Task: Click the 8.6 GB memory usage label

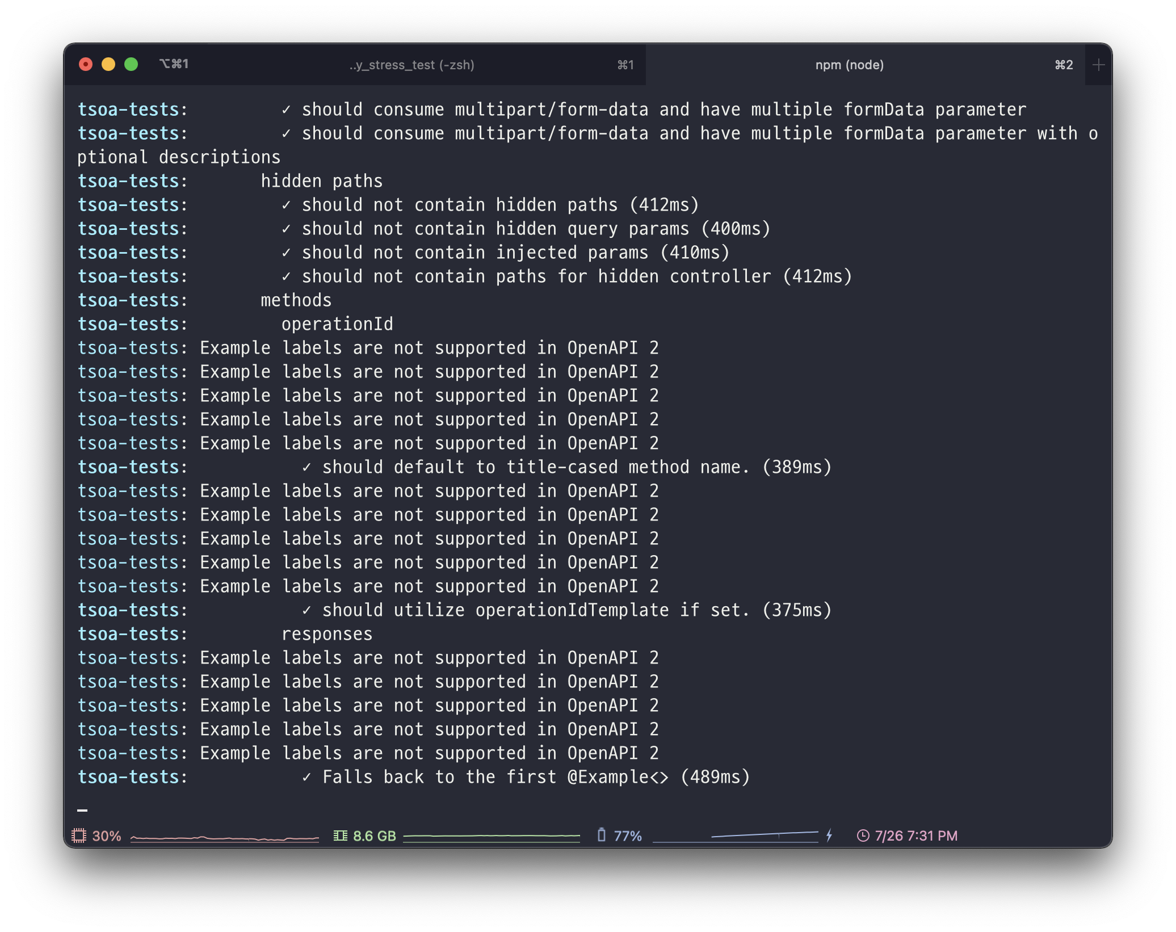Action: 374,836
